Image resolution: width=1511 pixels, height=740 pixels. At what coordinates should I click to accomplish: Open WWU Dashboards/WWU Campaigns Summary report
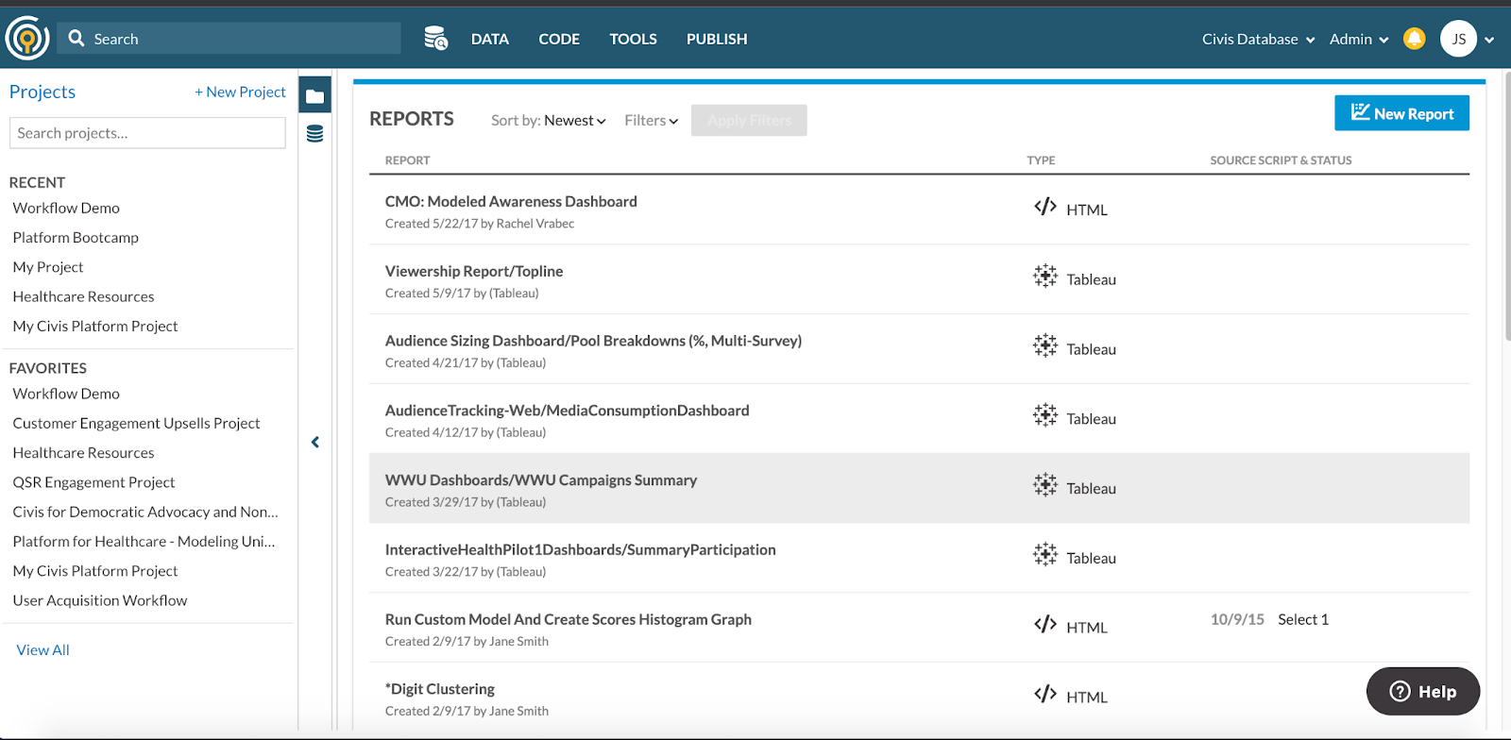(x=541, y=480)
